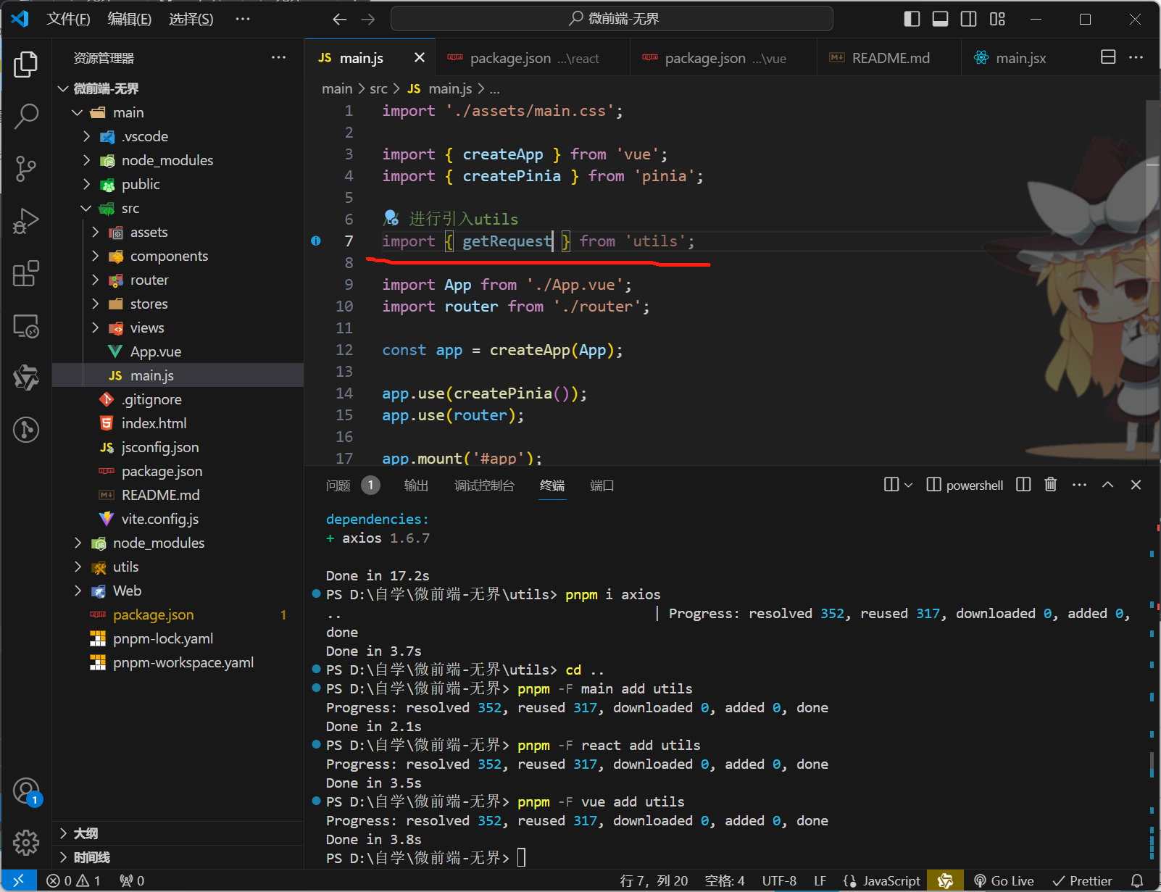Viewport: 1161px width, 892px height.
Task: Open terminal panel more actions
Action: [x=1079, y=485]
